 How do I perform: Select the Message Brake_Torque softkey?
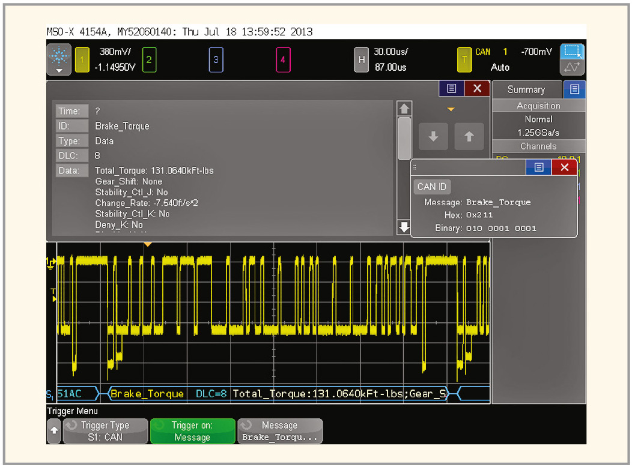(x=279, y=431)
